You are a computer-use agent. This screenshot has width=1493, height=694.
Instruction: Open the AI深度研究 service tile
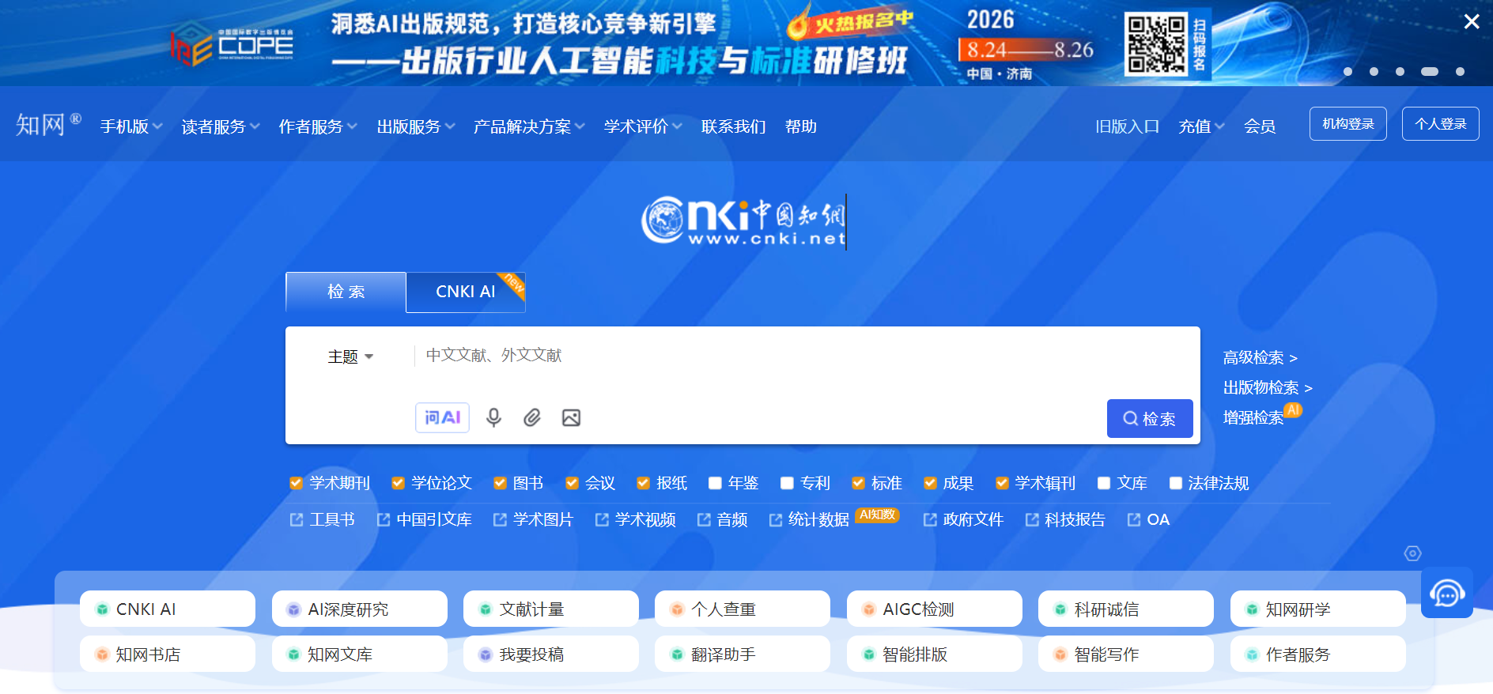point(360,609)
